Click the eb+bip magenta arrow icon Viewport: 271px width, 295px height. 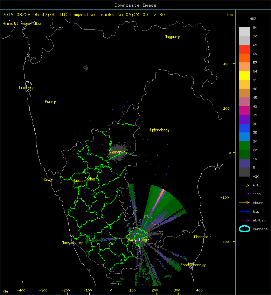pos(244,220)
